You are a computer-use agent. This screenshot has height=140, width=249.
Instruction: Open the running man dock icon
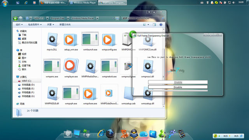click(172, 134)
